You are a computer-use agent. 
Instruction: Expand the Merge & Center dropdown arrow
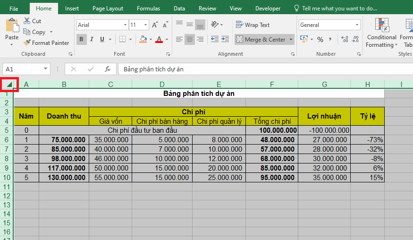pos(291,39)
